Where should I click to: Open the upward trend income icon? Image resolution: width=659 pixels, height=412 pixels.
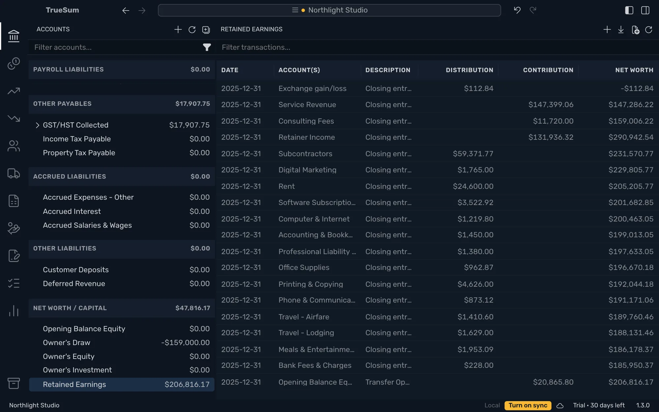pyautogui.click(x=14, y=91)
